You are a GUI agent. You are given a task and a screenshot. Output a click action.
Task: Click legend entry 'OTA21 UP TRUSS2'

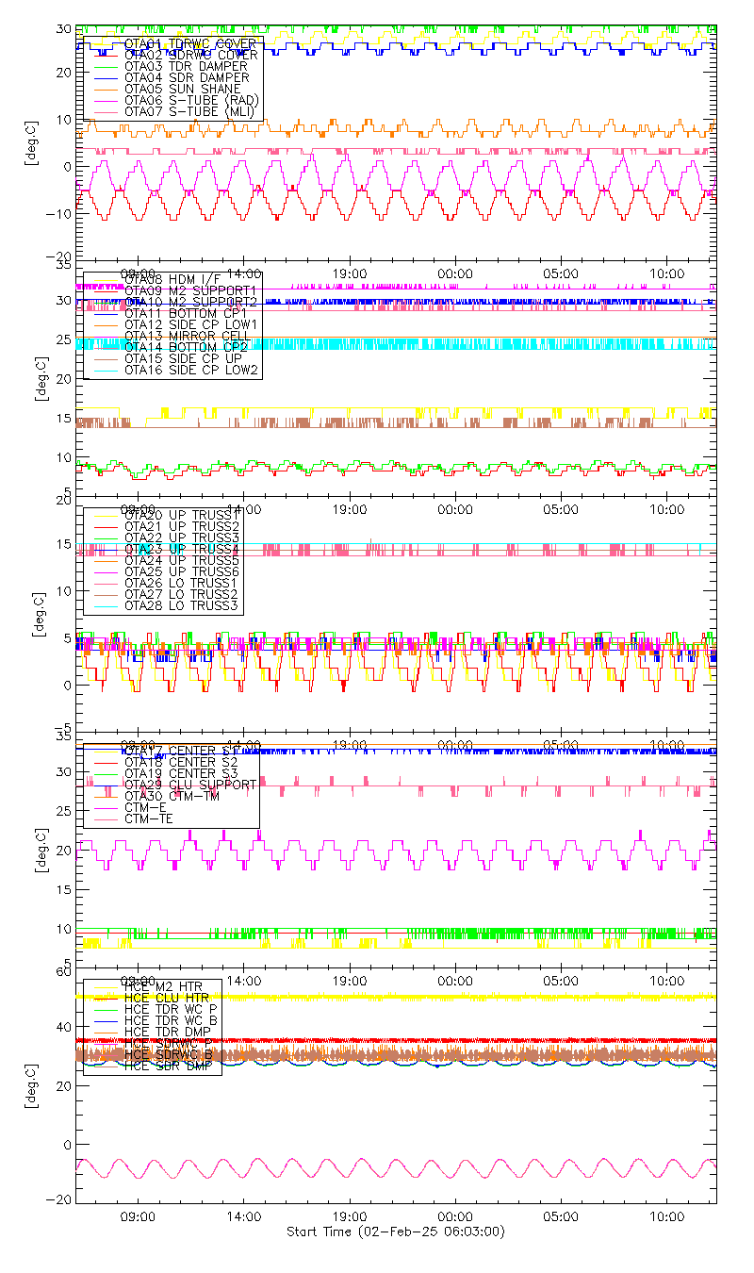183,526
